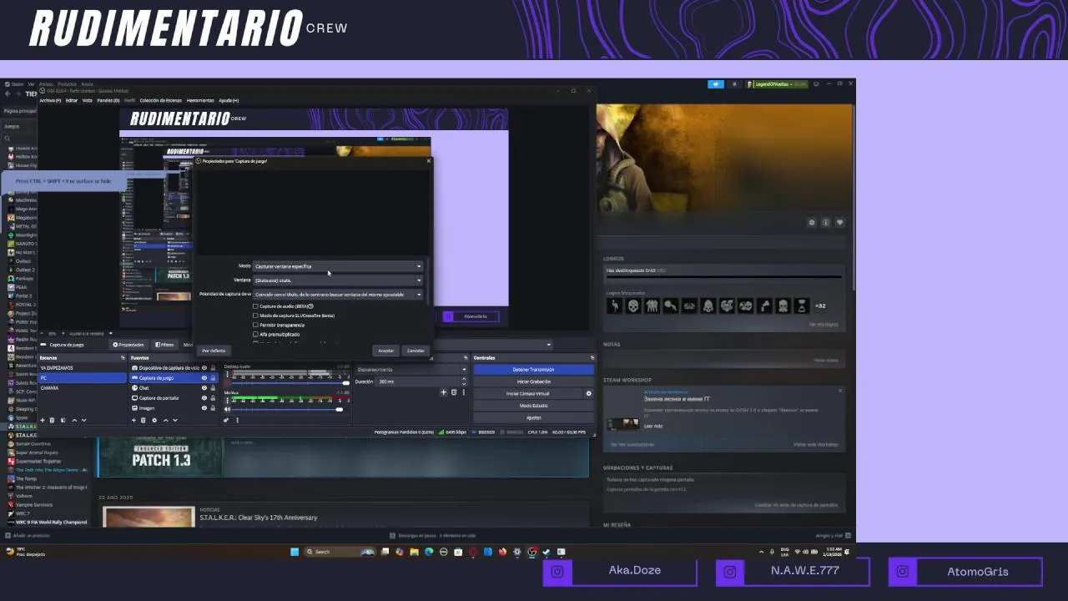Click the Windows Start button
The width and height of the screenshot is (1068, 601).
click(295, 552)
